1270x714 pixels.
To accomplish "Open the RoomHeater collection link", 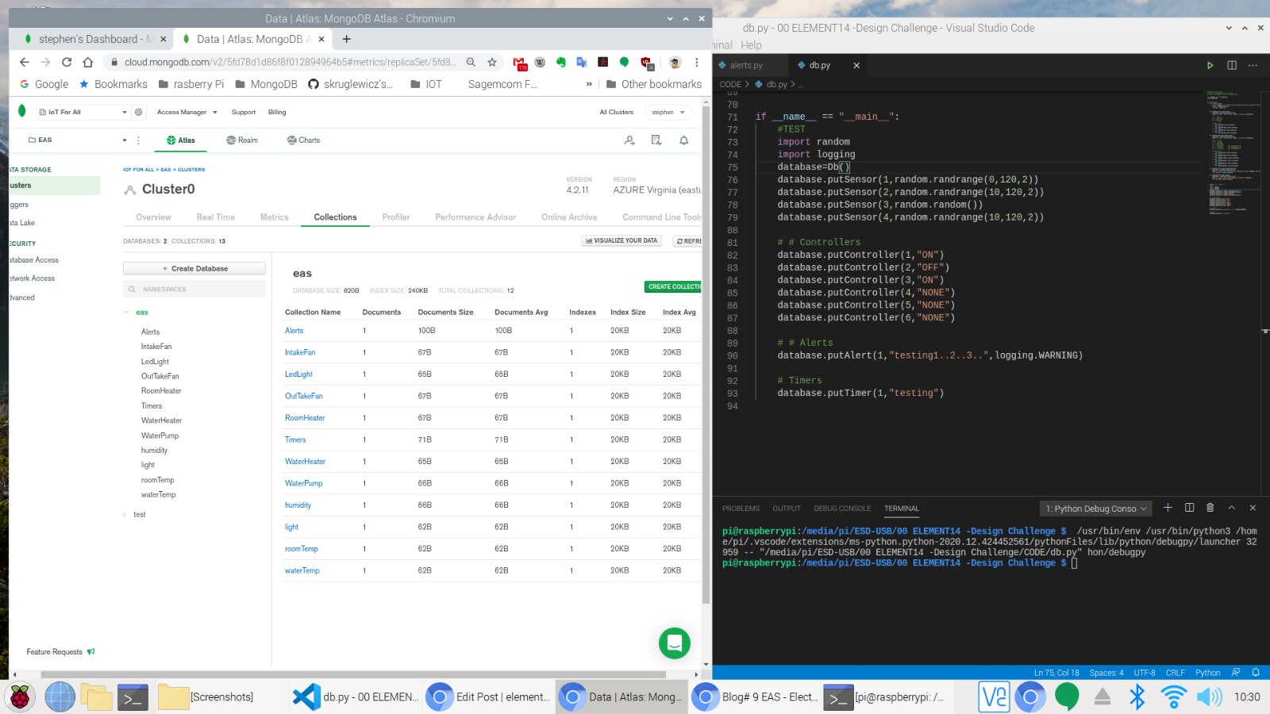I will (x=305, y=418).
